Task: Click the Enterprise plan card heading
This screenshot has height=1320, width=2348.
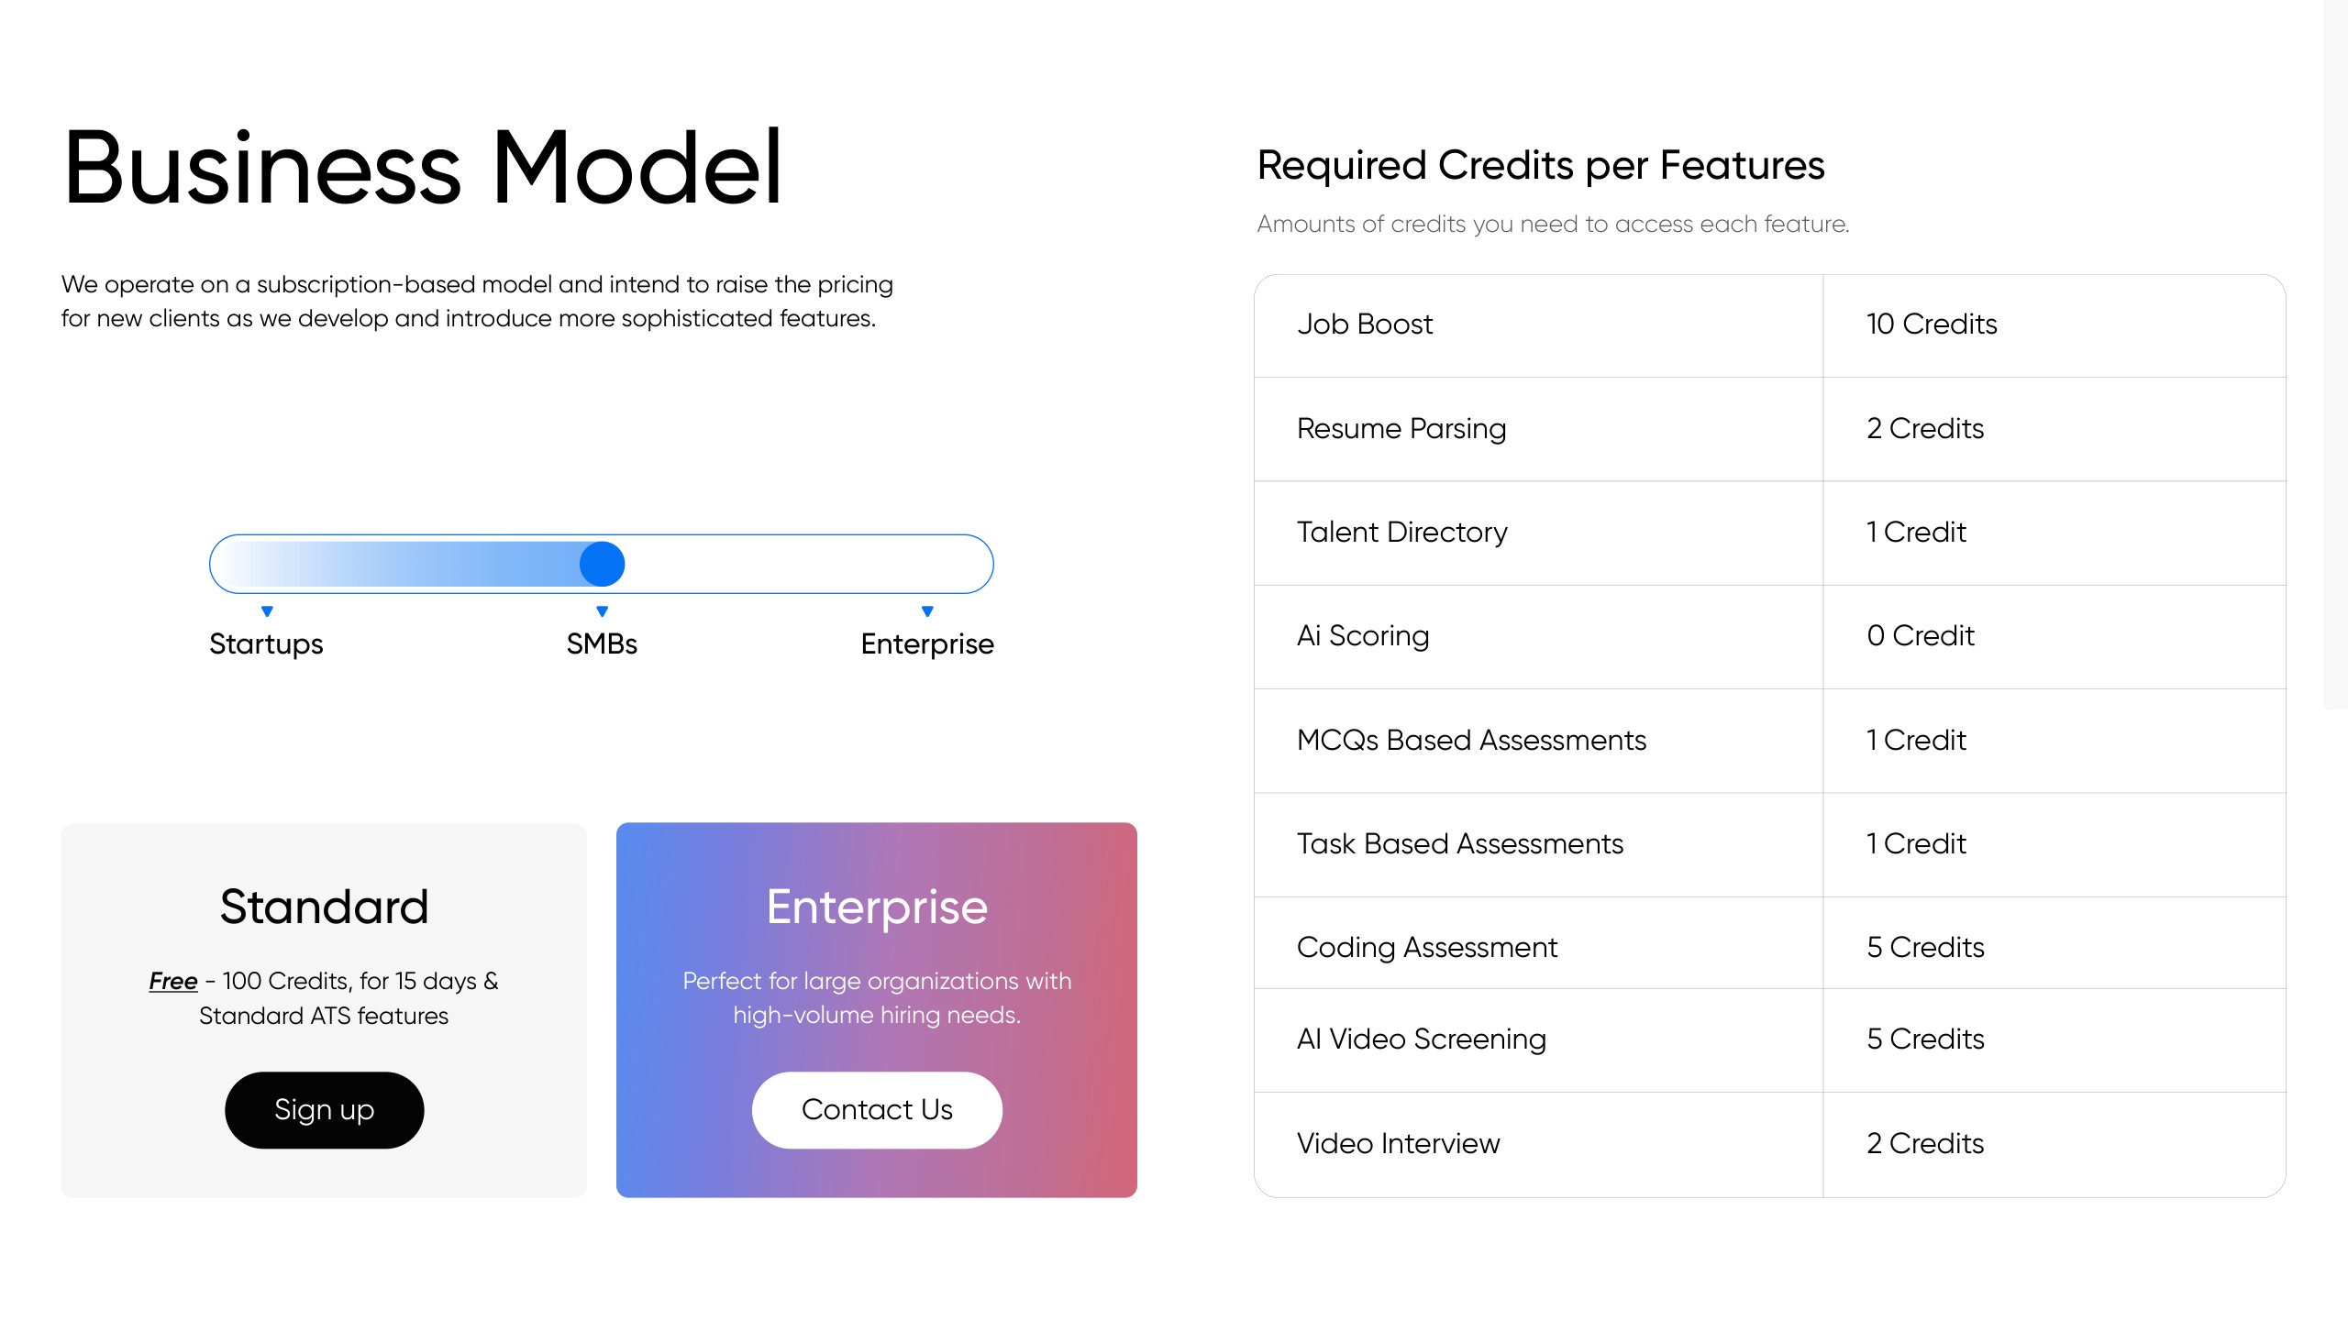Action: tap(877, 907)
